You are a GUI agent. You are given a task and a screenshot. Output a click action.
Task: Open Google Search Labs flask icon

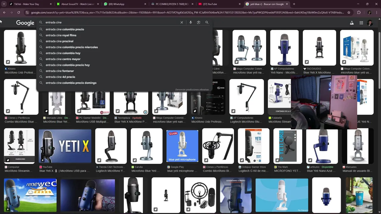click(x=352, y=23)
